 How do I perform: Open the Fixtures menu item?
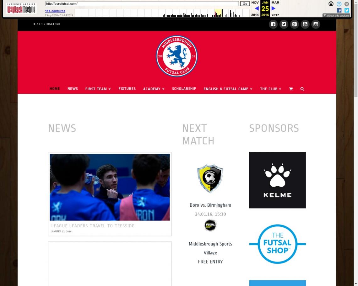click(127, 89)
